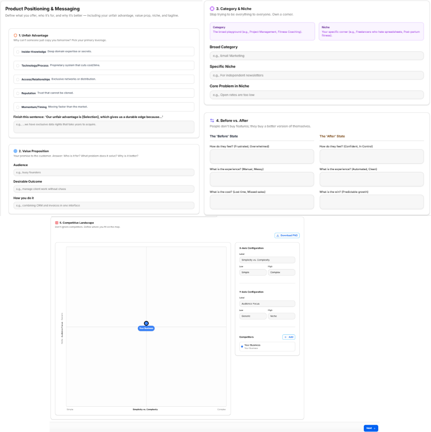Click the unfair advantage sentence text area
431x432 pixels.
coord(104,127)
